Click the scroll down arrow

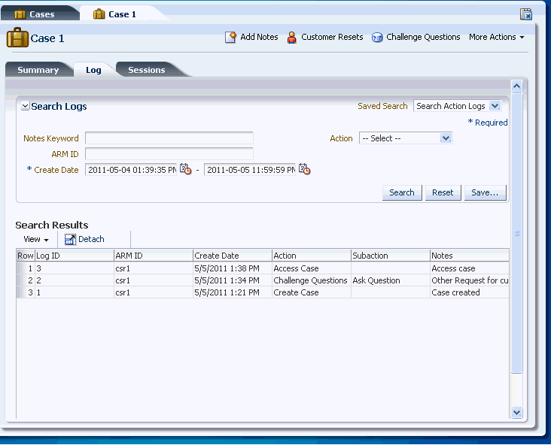click(x=516, y=413)
